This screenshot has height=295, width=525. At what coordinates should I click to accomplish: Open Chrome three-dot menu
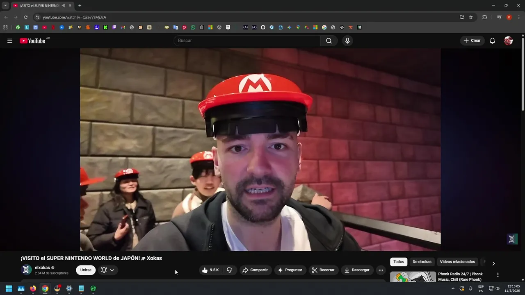point(519,17)
